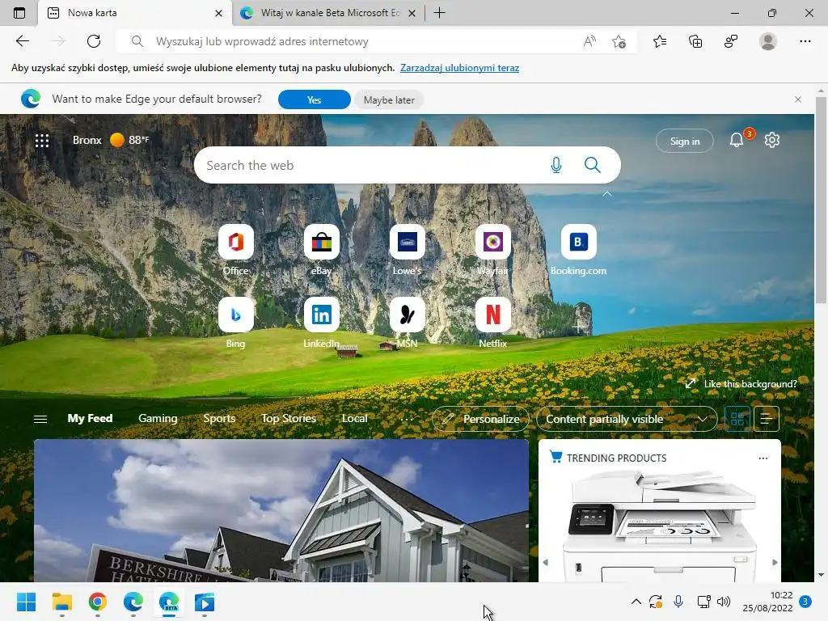This screenshot has height=621, width=828.
Task: Add a new quick link with plus tile
Action: pos(578,327)
